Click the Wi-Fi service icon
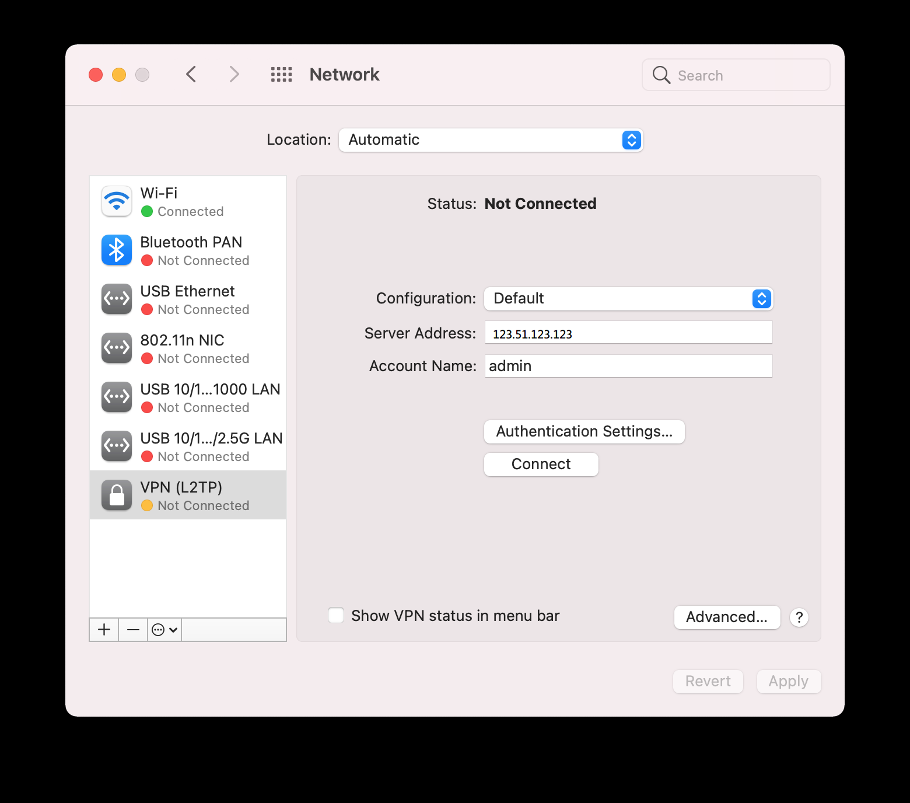This screenshot has height=803, width=910. pos(117,201)
